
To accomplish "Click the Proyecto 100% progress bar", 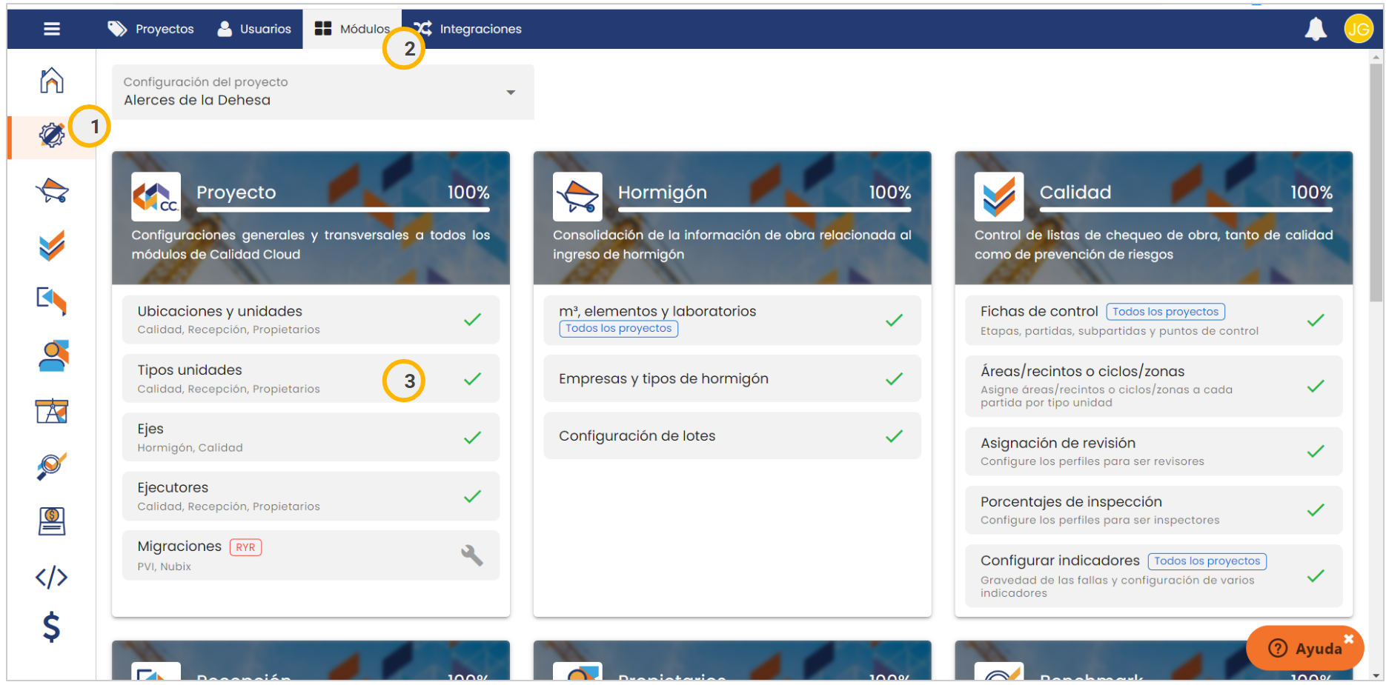I will 342,210.
